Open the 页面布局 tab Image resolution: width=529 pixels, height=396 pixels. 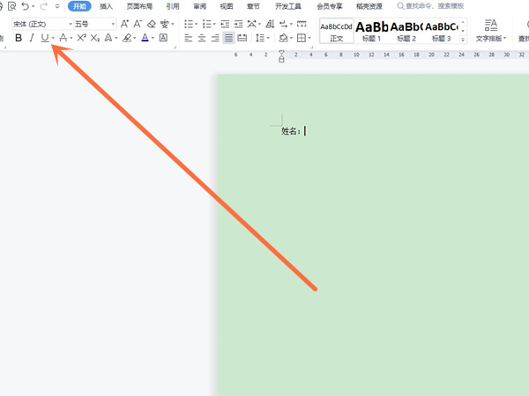point(138,6)
